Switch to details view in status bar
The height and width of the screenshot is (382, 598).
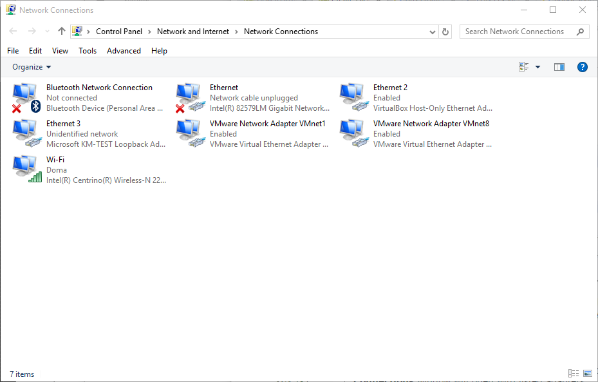click(573, 373)
